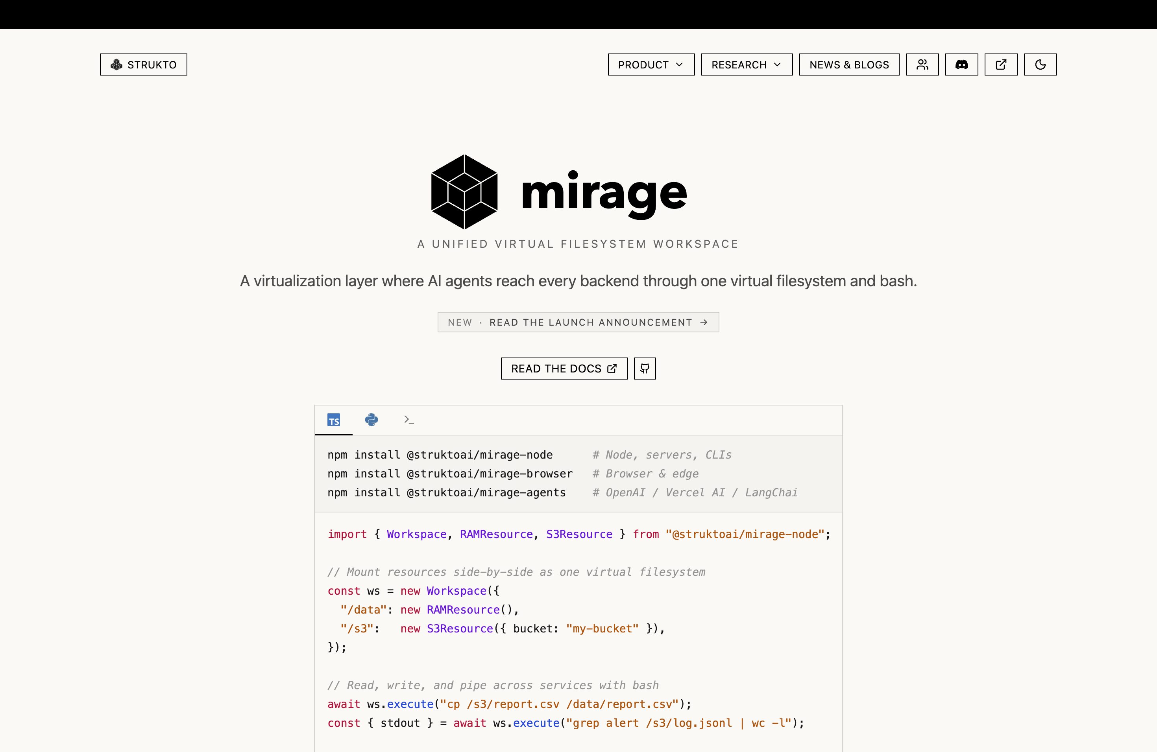Screen dimensions: 1157x752
Task: Expand the Research dropdown menu
Action: coord(747,65)
